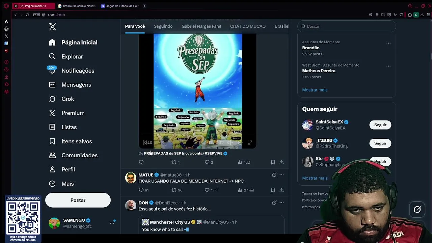Viewport: 432px width, 243px height.
Task: Open the Explorar search page
Action: (66, 57)
